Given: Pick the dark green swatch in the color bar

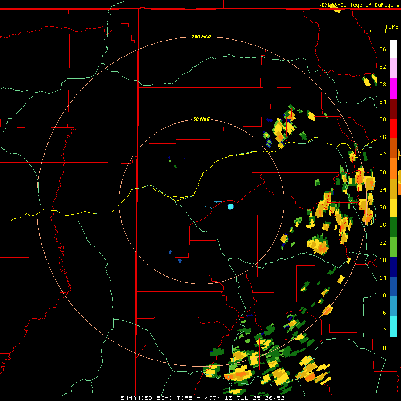Looking at the screenshot, I should pos(393,227).
